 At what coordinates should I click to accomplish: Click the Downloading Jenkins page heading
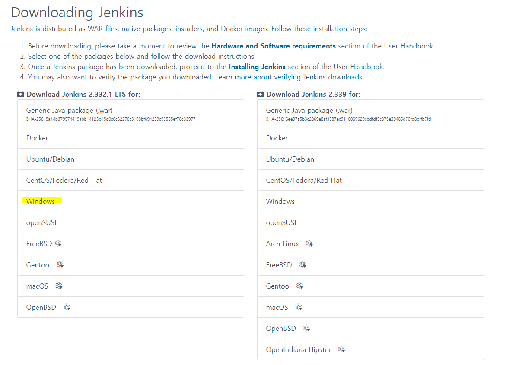tap(77, 13)
